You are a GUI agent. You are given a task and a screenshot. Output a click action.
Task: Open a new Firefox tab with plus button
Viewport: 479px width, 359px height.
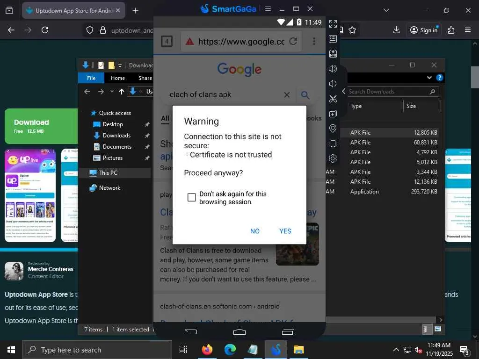135,11
